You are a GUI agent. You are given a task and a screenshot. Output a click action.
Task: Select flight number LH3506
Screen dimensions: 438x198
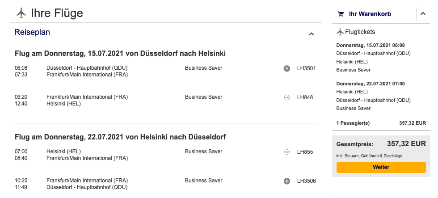[x=306, y=181]
